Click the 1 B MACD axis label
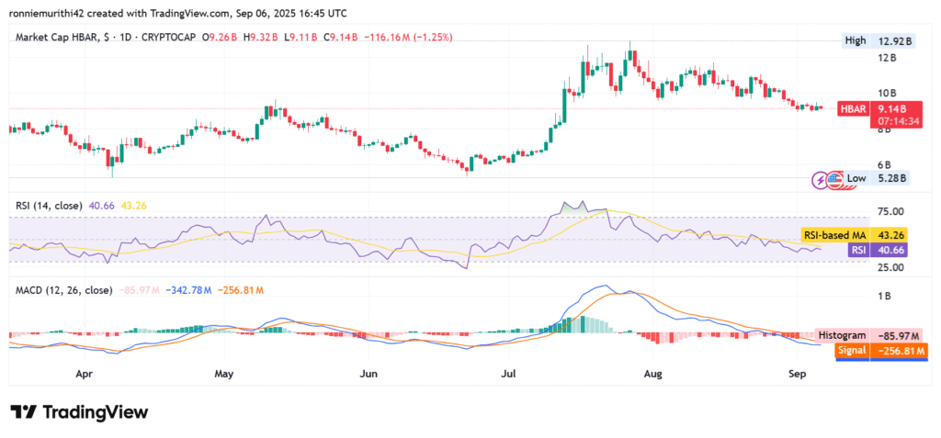The width and height of the screenshot is (941, 438). 885,297
